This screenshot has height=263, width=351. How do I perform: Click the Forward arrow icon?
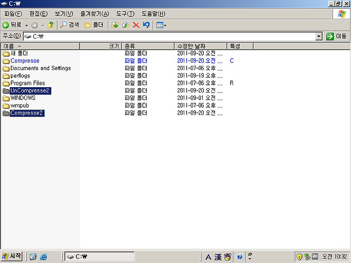[x=34, y=25]
